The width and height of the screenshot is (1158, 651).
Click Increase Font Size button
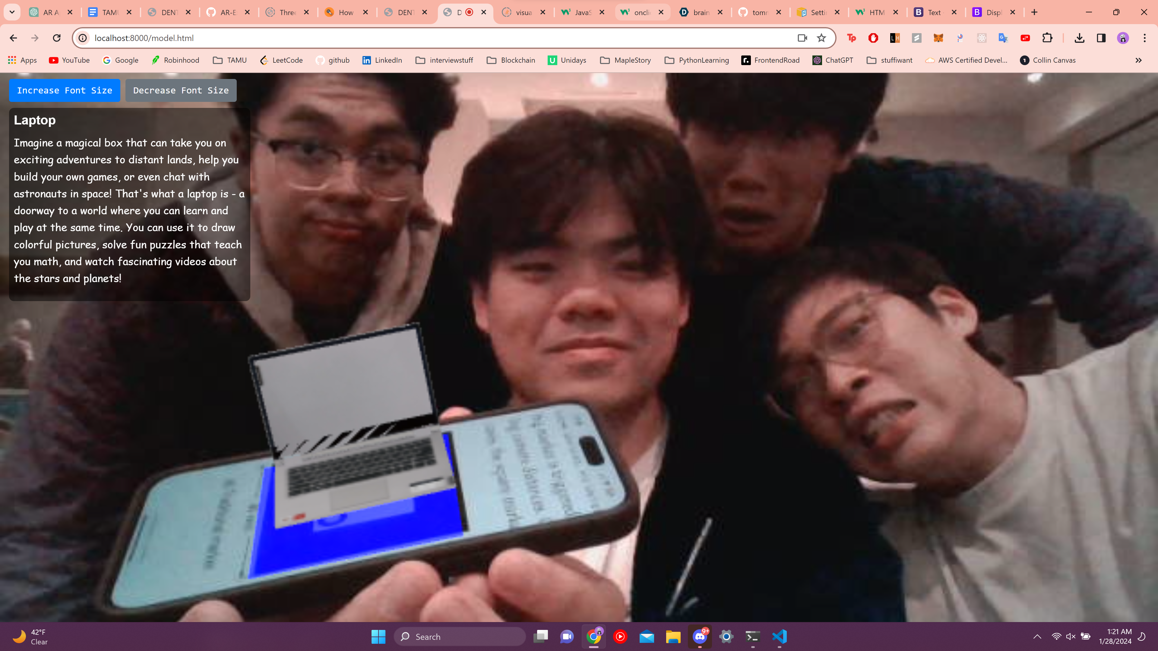(x=64, y=90)
